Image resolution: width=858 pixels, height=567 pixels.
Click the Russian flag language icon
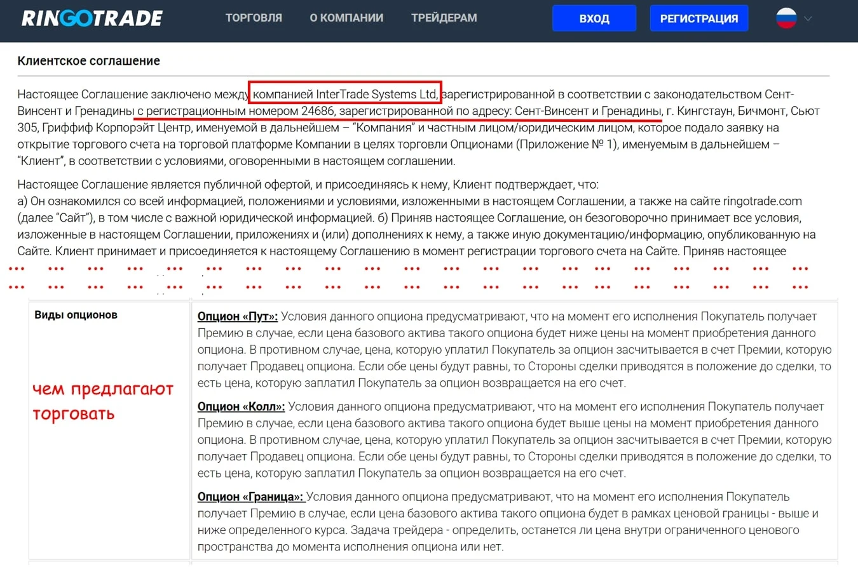[786, 18]
